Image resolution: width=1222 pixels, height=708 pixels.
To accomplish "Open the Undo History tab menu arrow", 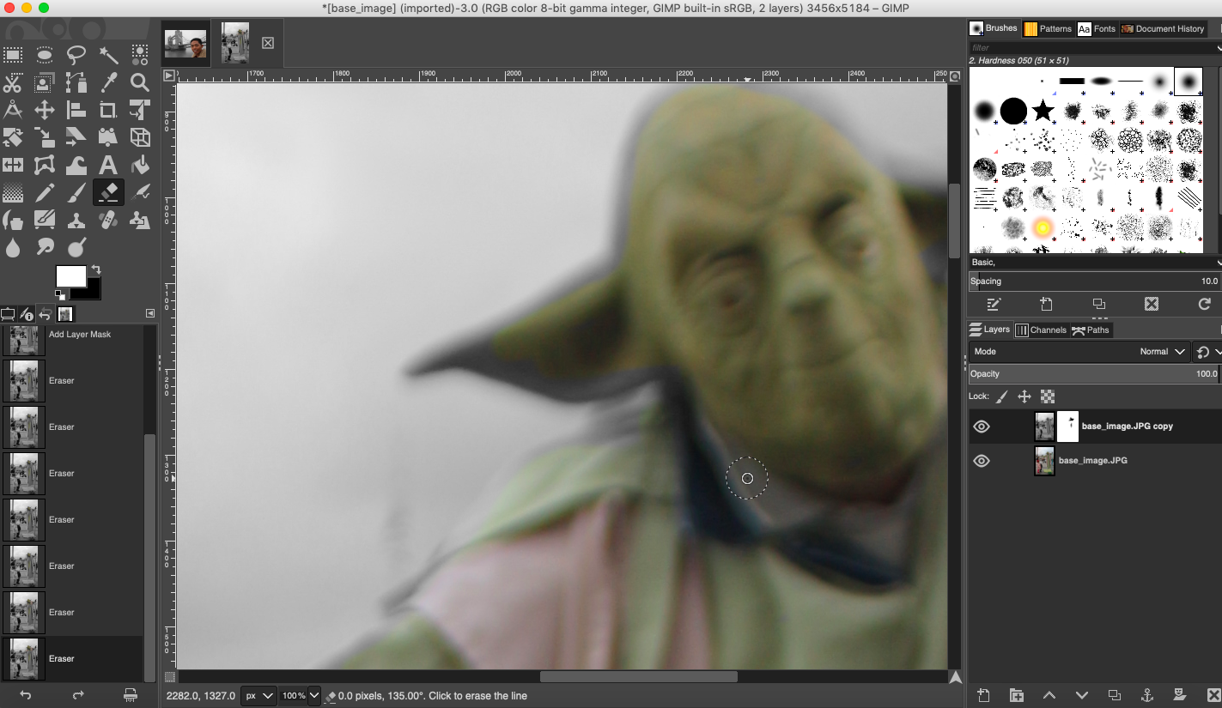I will point(150,313).
